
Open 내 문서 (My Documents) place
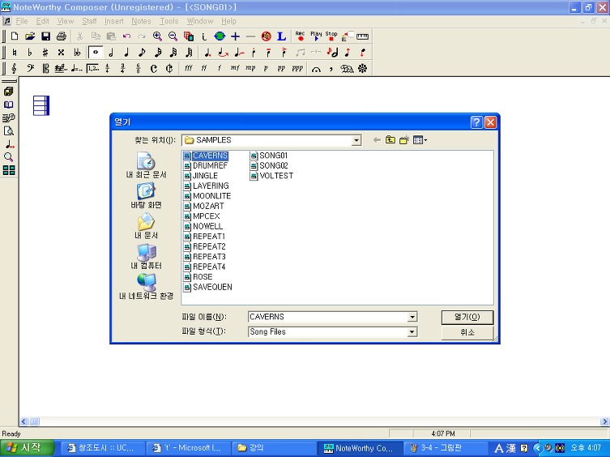(147, 226)
